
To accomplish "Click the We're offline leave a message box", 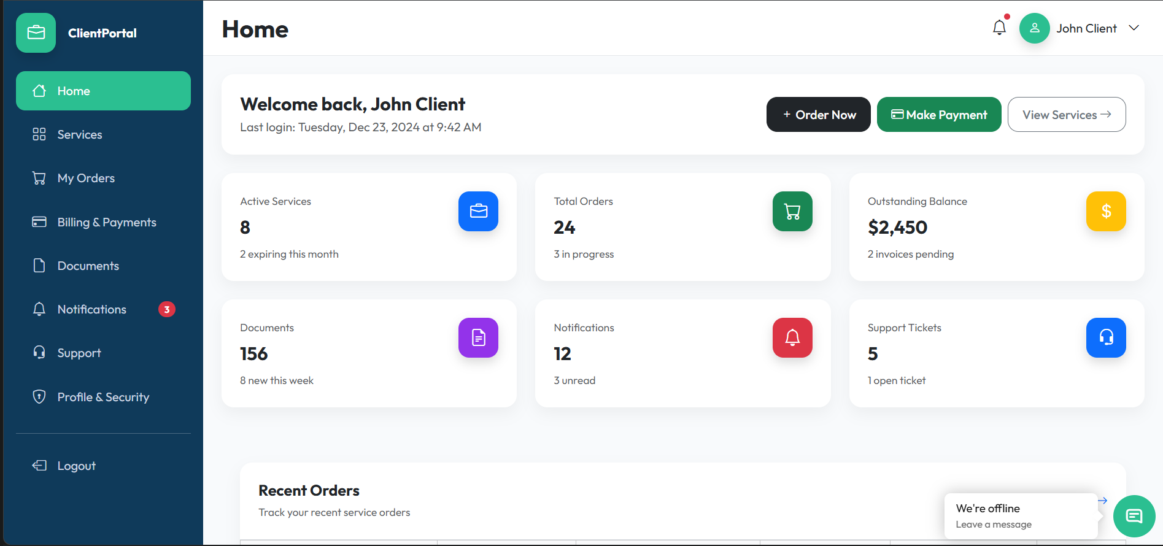I will [x=1021, y=516].
